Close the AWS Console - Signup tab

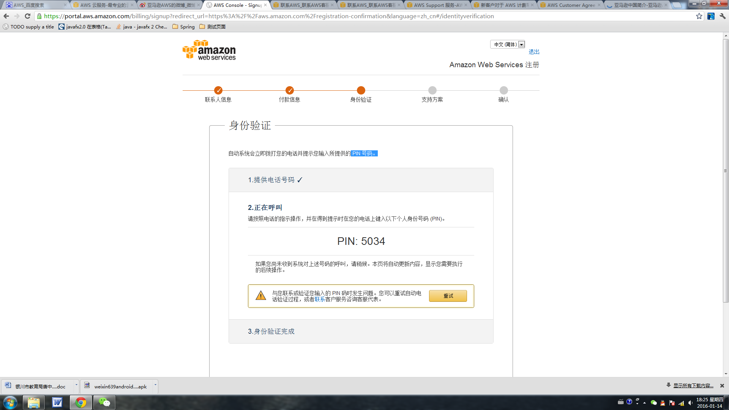pyautogui.click(x=265, y=5)
